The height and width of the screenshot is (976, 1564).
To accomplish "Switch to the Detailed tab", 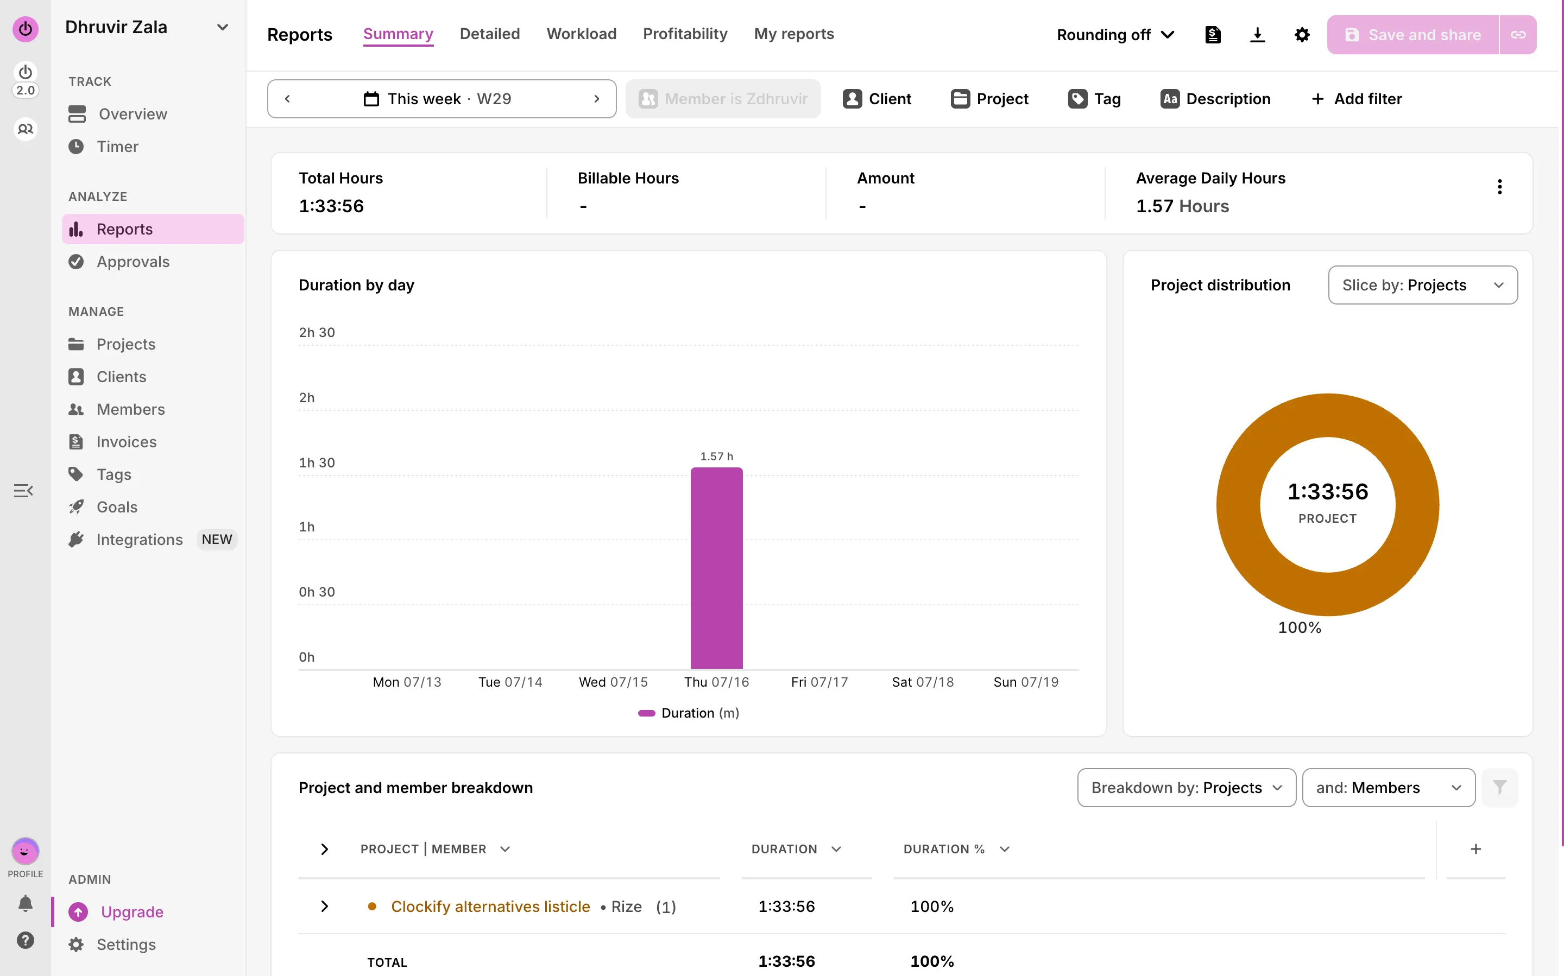I will [489, 34].
